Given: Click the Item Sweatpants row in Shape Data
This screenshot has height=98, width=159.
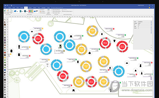Looking at the screenshot, I should (142, 22).
